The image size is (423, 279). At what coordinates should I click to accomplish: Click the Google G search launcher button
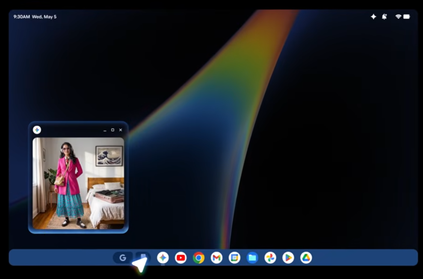(x=123, y=258)
